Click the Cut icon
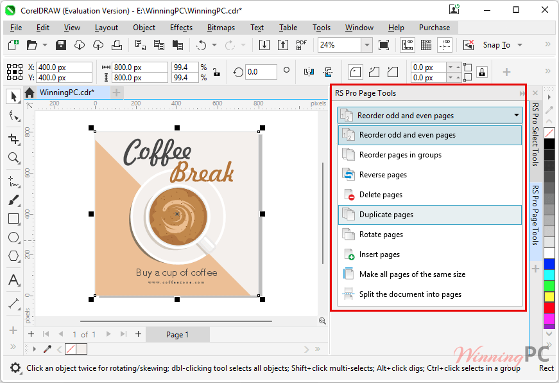 click(141, 45)
